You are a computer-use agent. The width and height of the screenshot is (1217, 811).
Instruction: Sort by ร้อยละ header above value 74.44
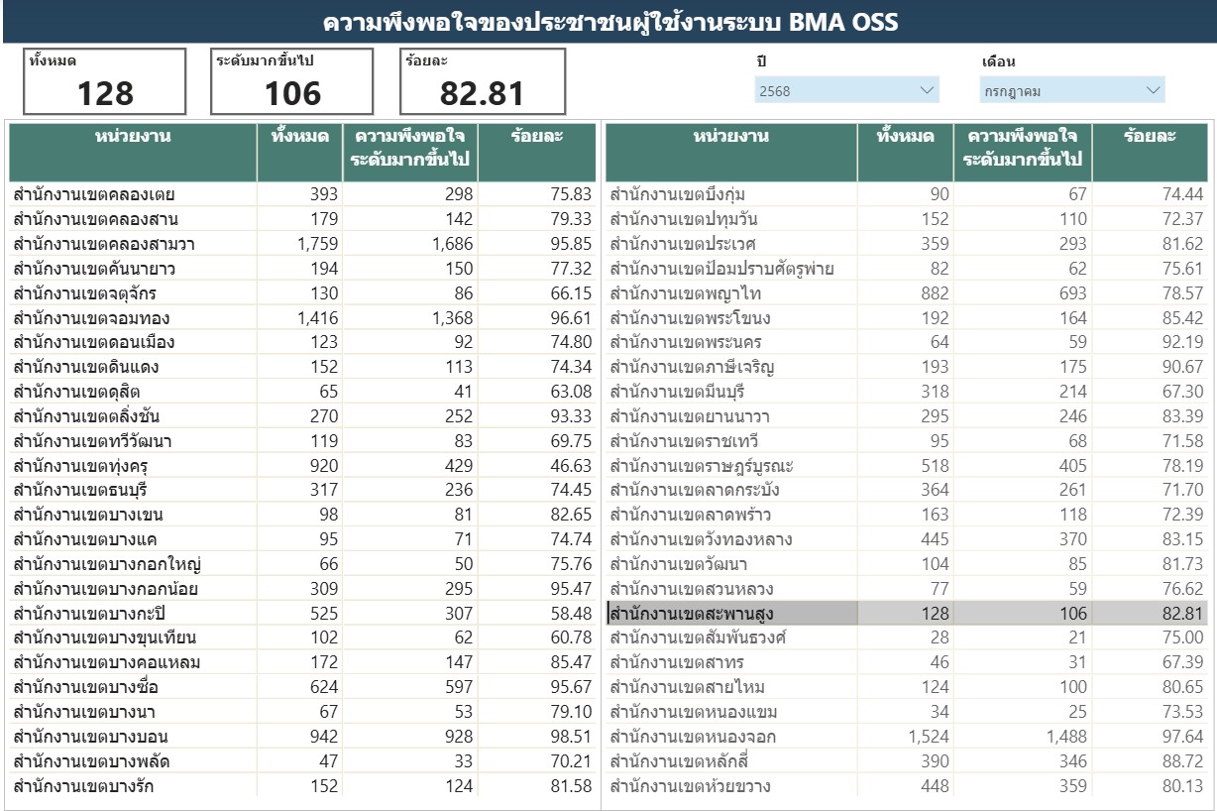[x=1150, y=152]
